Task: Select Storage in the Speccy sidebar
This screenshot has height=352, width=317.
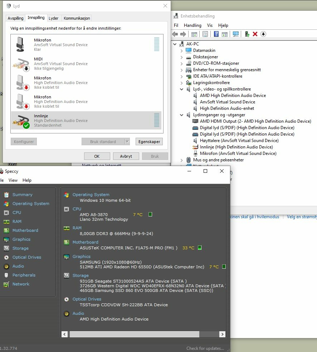Action: [20, 248]
